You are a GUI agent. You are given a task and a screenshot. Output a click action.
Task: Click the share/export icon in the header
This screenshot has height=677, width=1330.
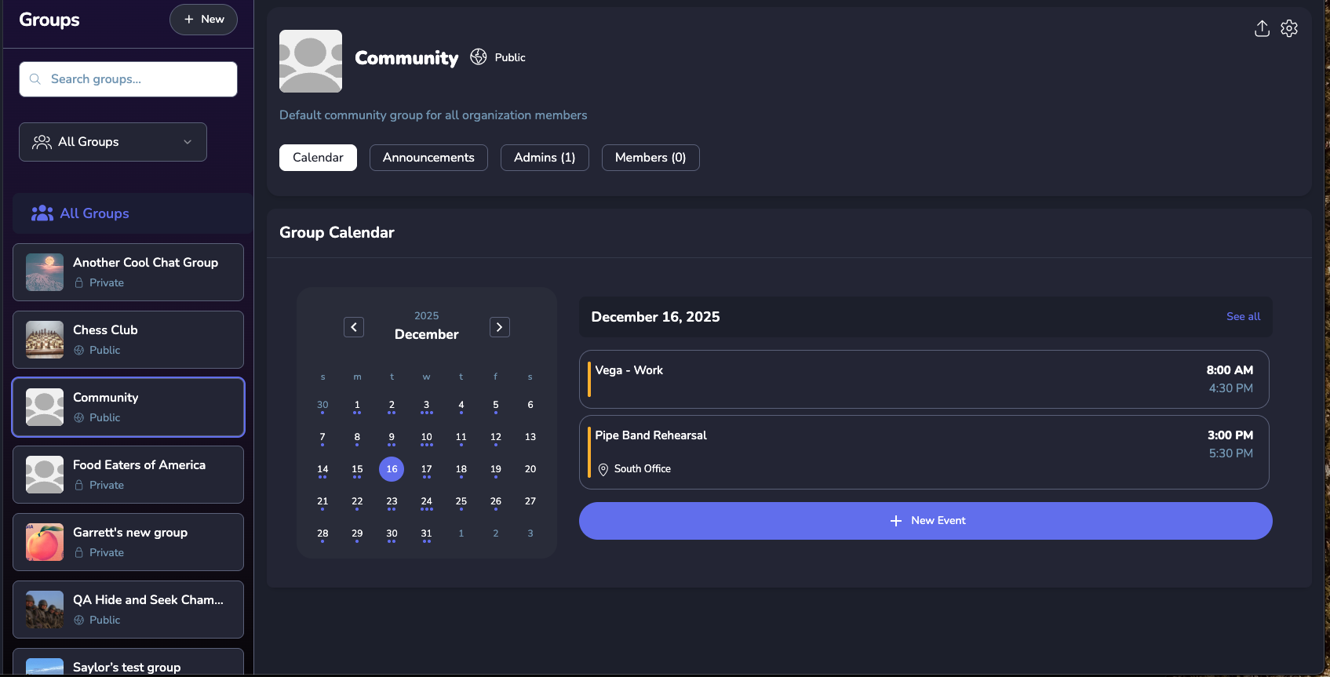click(1262, 29)
